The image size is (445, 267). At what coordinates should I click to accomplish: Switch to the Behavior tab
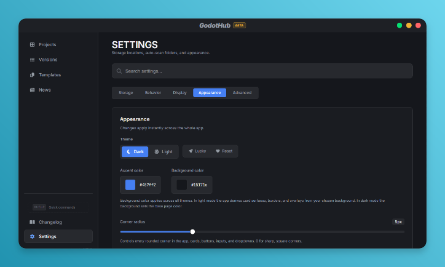click(x=153, y=93)
